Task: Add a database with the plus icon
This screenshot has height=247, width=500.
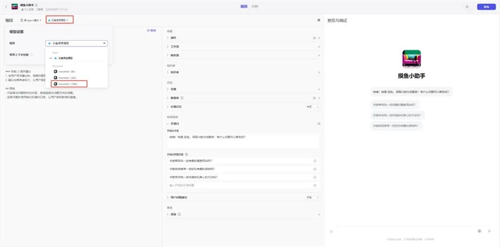Action: tap(319, 98)
